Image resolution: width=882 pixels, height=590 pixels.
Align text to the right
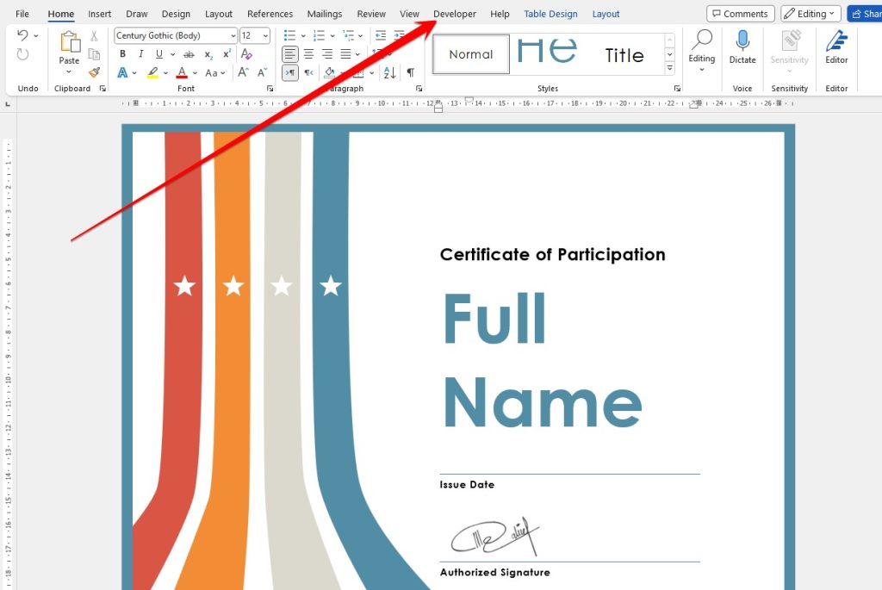tap(327, 54)
